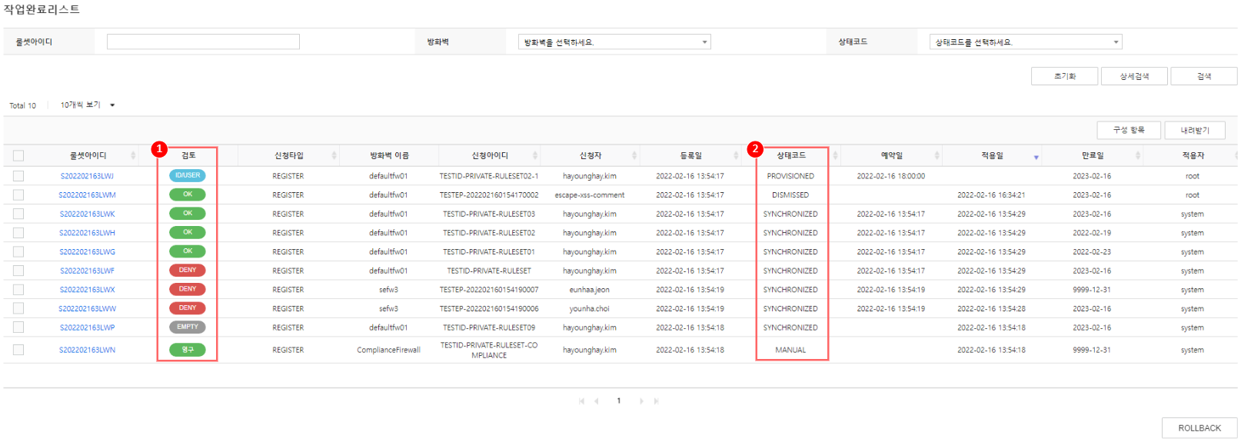
Task: Click the 검토 column header
Action: [188, 155]
